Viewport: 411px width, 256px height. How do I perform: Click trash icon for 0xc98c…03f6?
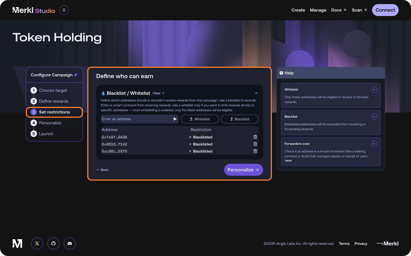pos(255,151)
